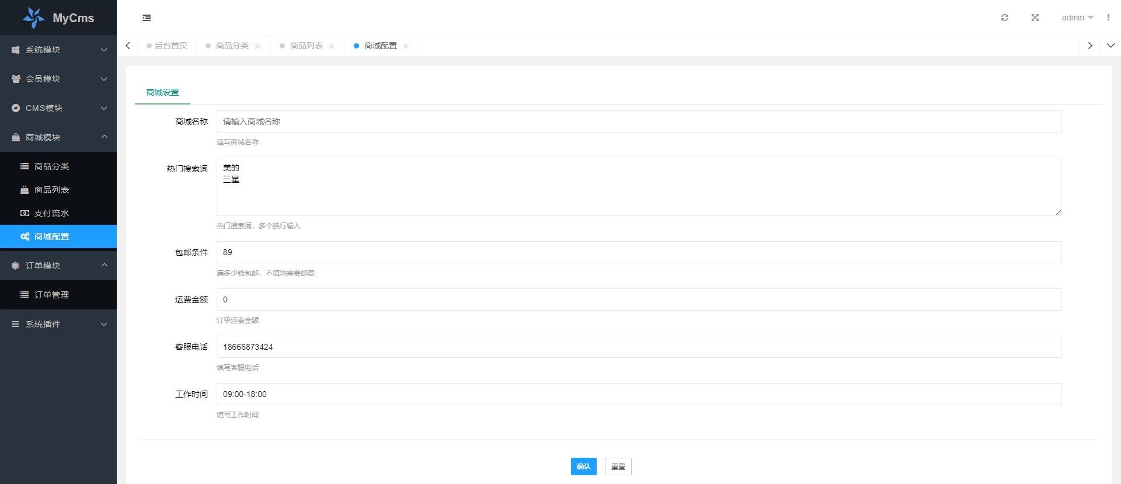The width and height of the screenshot is (1121, 484).
Task: Focus the 商城名称 input field
Action: point(639,121)
